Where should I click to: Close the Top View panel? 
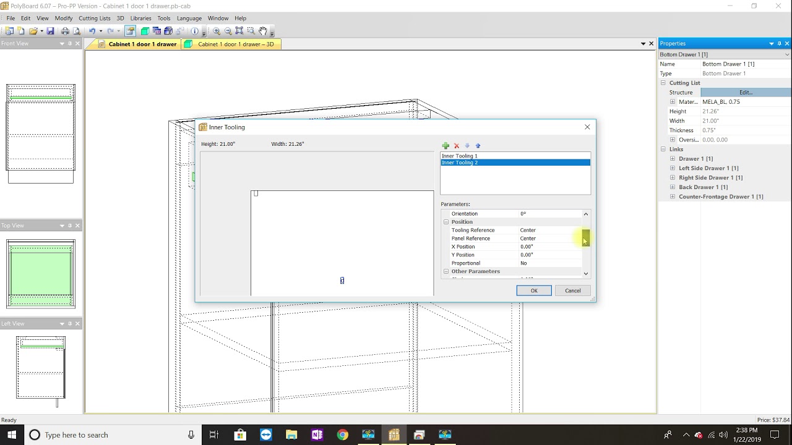79,226
